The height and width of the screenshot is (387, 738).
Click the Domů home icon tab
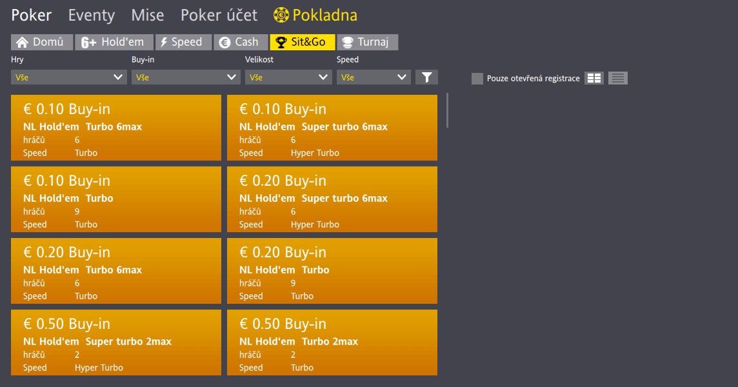coord(42,43)
